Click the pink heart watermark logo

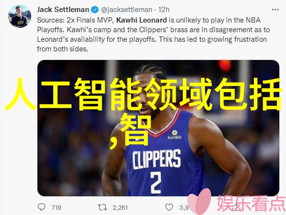coord(199,202)
